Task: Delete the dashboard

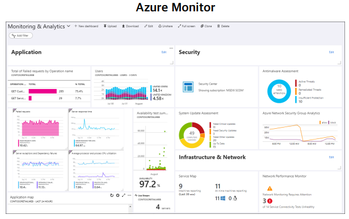Action: [x=223, y=26]
